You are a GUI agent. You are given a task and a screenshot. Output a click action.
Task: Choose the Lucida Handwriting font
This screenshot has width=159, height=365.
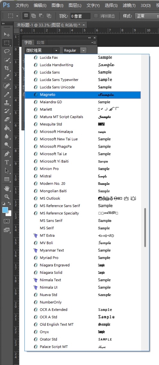click(x=83, y=65)
